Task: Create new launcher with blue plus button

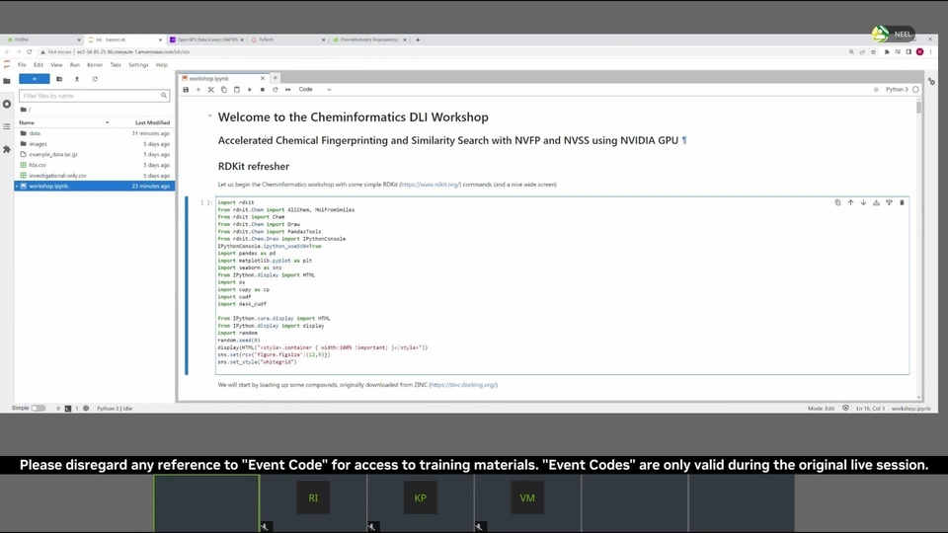Action: click(35, 79)
